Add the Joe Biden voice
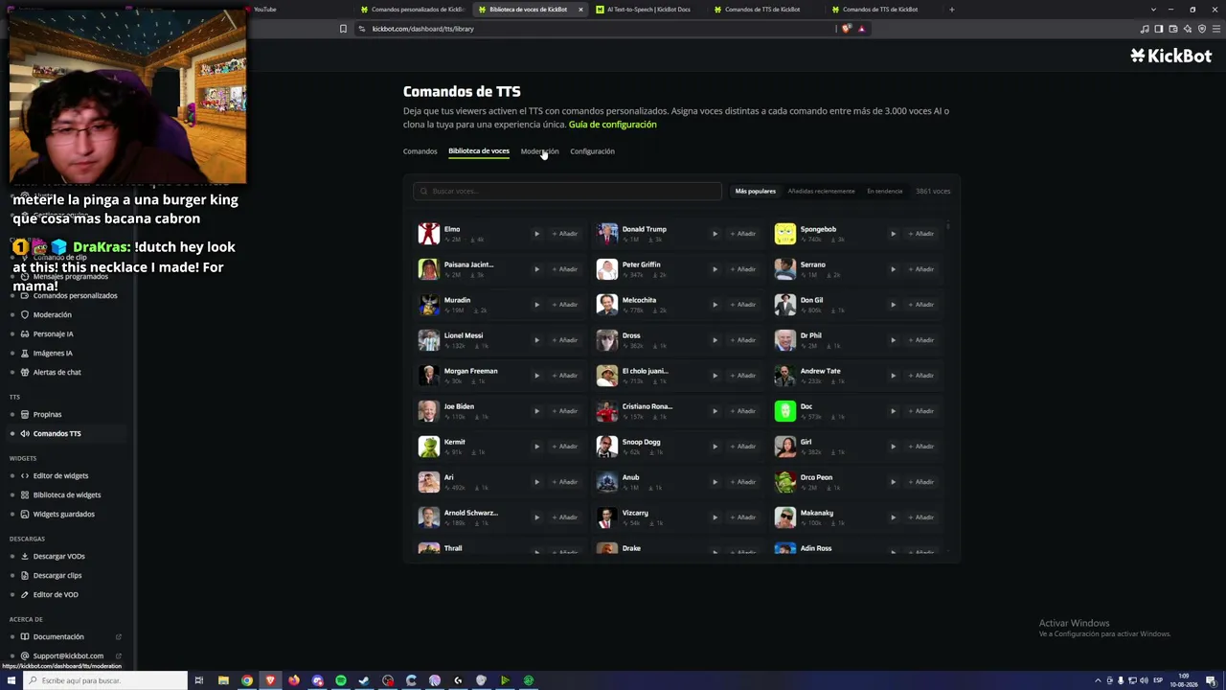The image size is (1226, 690). [x=565, y=411]
